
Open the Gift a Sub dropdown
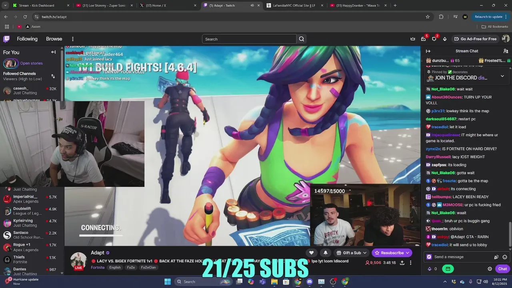click(x=352, y=253)
